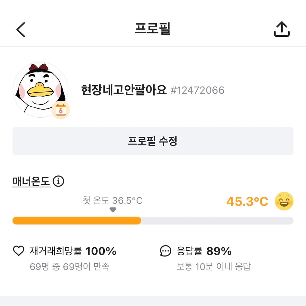Click the manner temperature progress bar
Screen dimensions: 306x306
[153, 221]
